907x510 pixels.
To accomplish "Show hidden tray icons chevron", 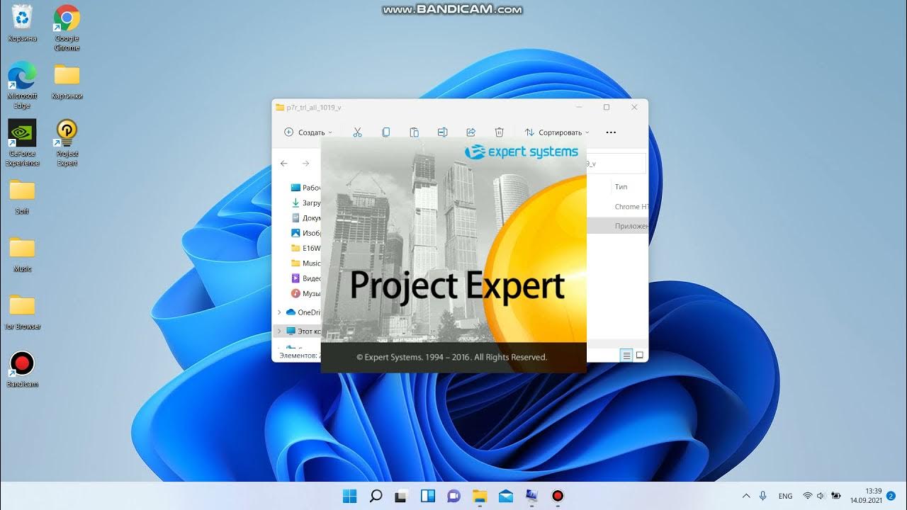I will (x=746, y=496).
